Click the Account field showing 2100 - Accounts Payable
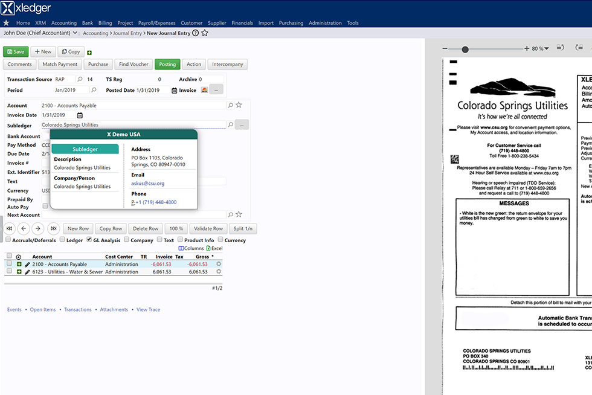The image size is (592, 395). [134, 105]
